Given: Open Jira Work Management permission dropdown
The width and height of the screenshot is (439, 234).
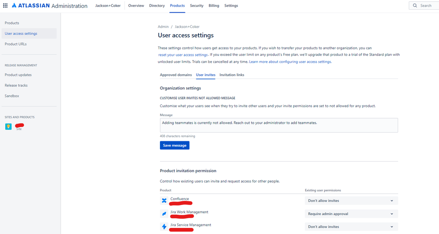Looking at the screenshot, I should pyautogui.click(x=352, y=214).
